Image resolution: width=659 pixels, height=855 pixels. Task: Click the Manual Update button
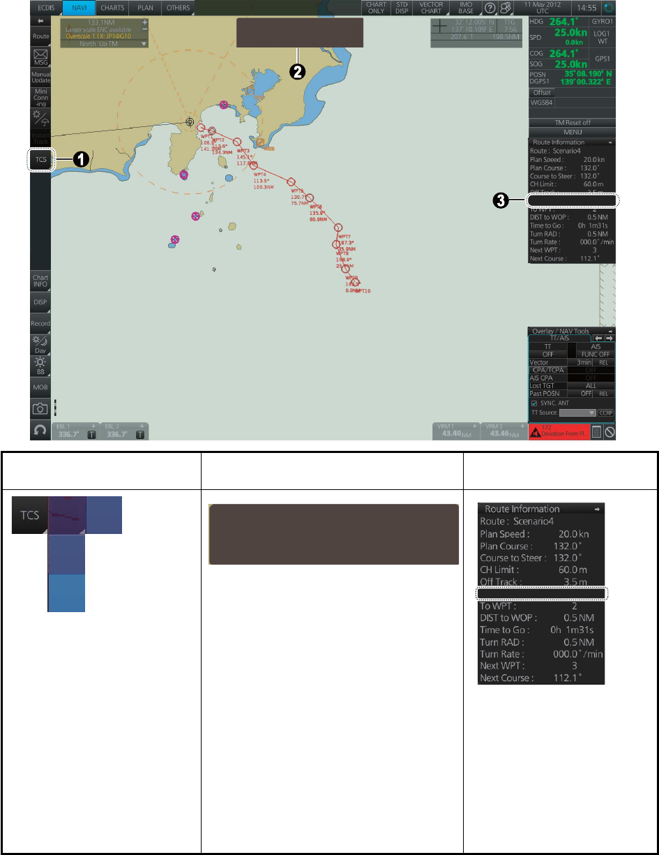[x=40, y=77]
